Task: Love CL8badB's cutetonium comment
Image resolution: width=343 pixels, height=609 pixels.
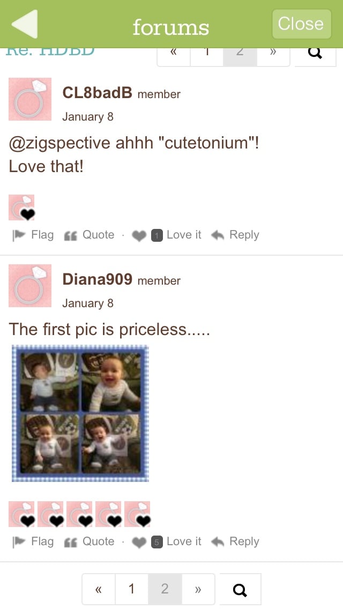Action: tap(167, 235)
